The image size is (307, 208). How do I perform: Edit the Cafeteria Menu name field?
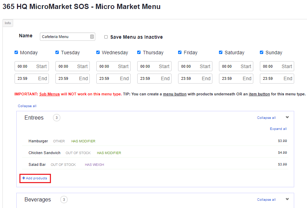pyautogui.click(x=67, y=37)
